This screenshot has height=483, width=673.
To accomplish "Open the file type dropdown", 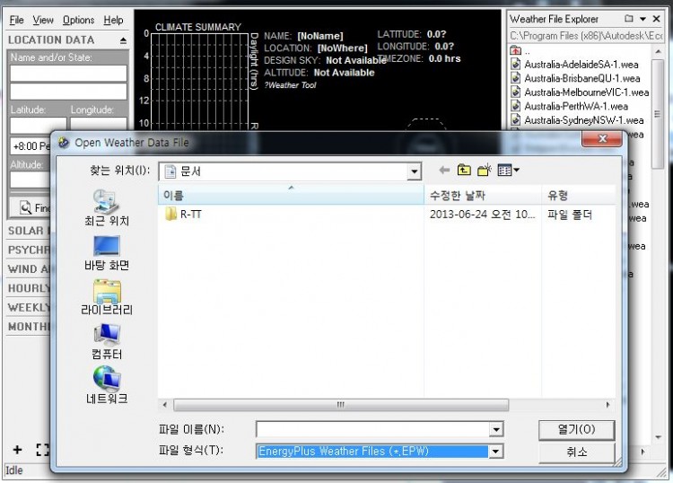I will 495,452.
